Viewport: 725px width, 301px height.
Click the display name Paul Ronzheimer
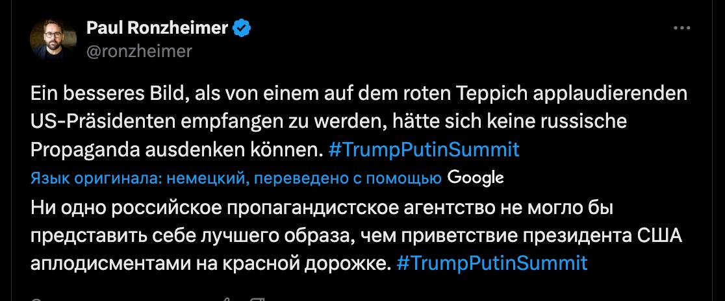[x=157, y=29]
